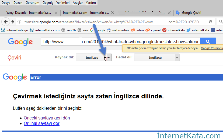Follow the Orijinal sayfayı gör link
This screenshot has height=140, width=223.
(41, 123)
